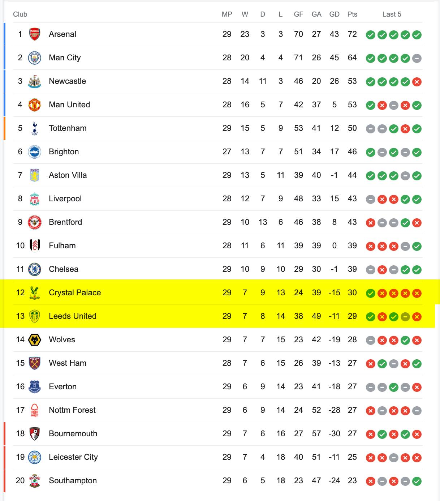Open the Brighton team link

[64, 152]
